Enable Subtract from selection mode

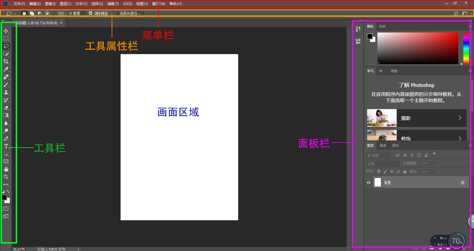[40, 13]
